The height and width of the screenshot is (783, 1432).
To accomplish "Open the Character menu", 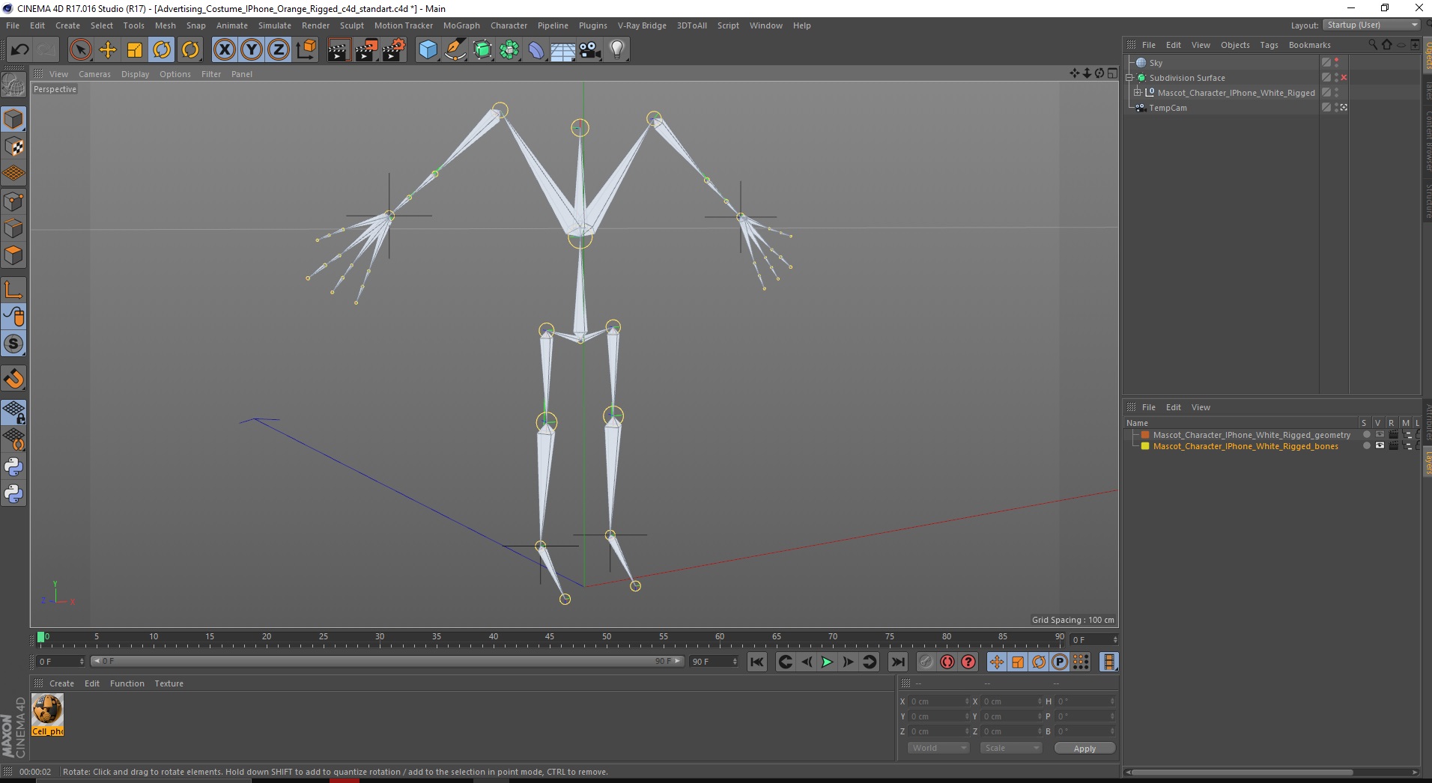I will (x=509, y=25).
